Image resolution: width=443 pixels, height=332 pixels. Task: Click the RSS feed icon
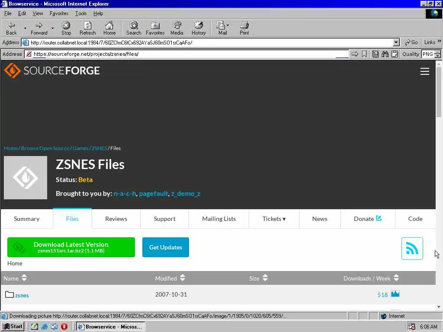click(x=412, y=249)
